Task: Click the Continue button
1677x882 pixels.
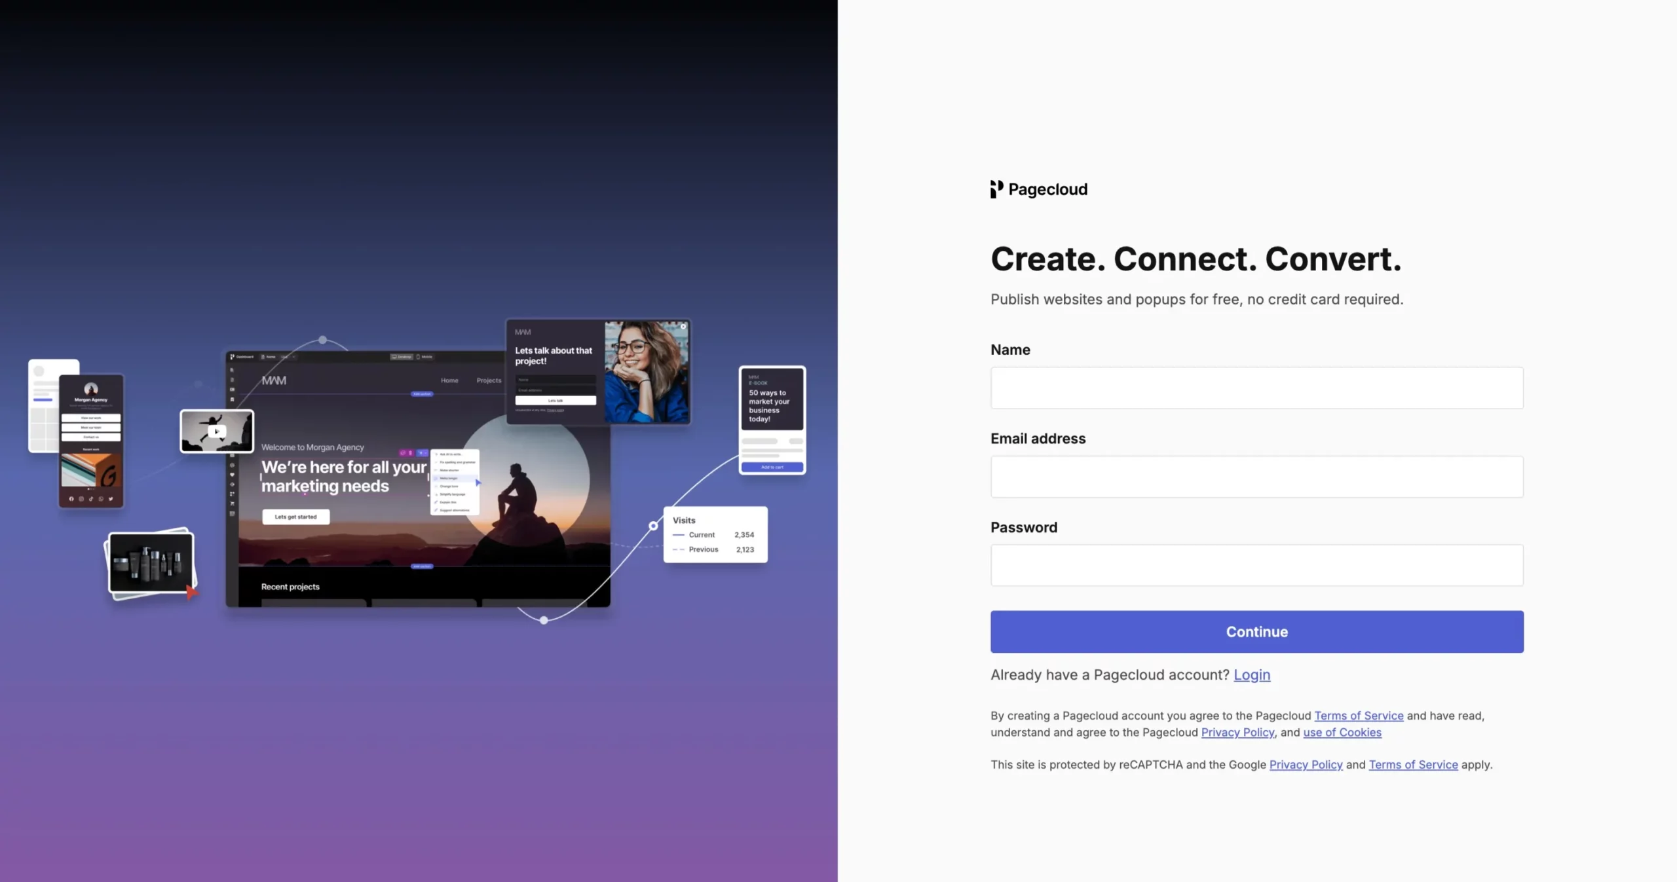Action: click(1256, 632)
